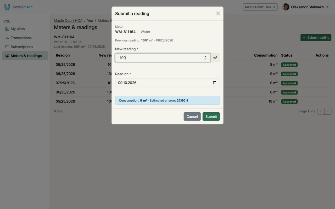Click the CoreUnison logo
Viewport: 335px width, 209px height.
point(18,7)
